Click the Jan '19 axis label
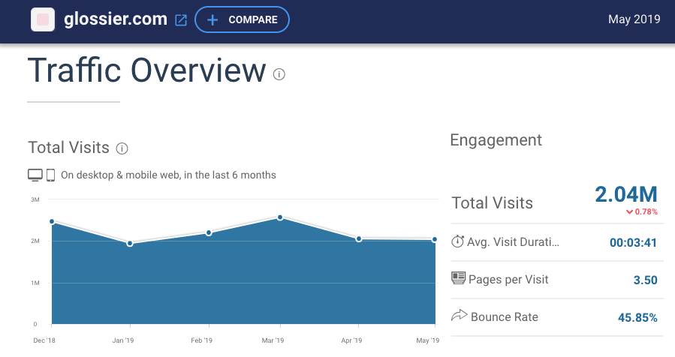The width and height of the screenshot is (675, 357). (123, 340)
